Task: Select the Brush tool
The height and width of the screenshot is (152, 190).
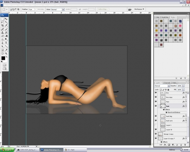Action: 6,29
